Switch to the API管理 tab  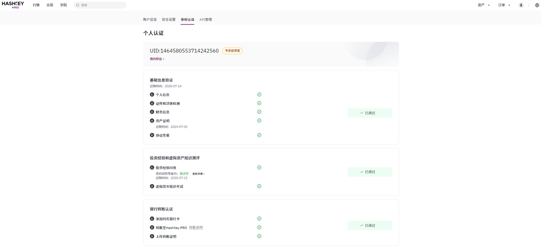(206, 19)
